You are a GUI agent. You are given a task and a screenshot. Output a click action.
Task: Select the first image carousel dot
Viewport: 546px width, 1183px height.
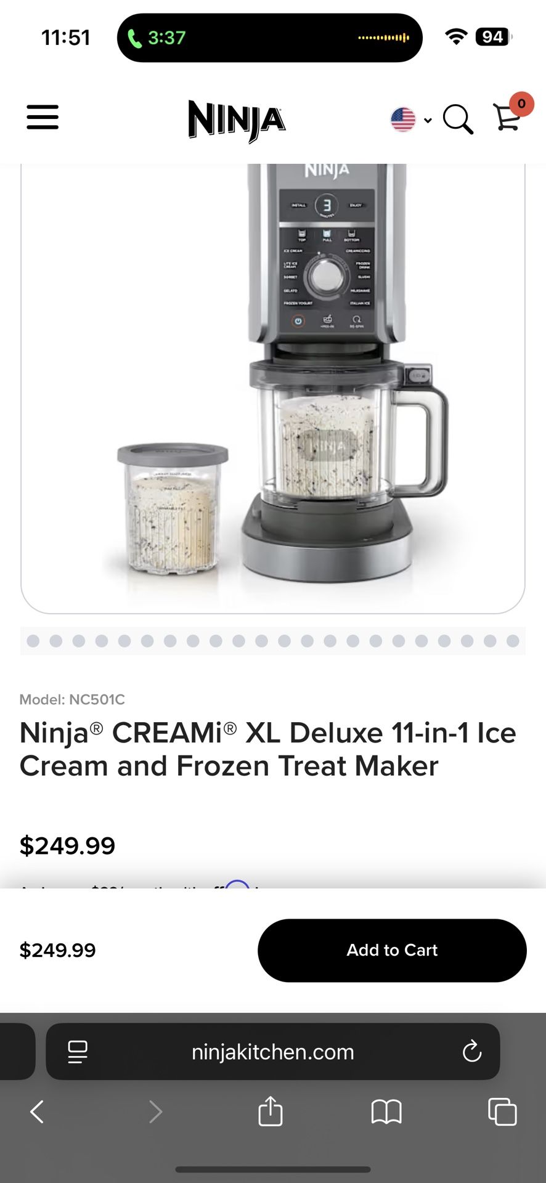[x=33, y=641]
